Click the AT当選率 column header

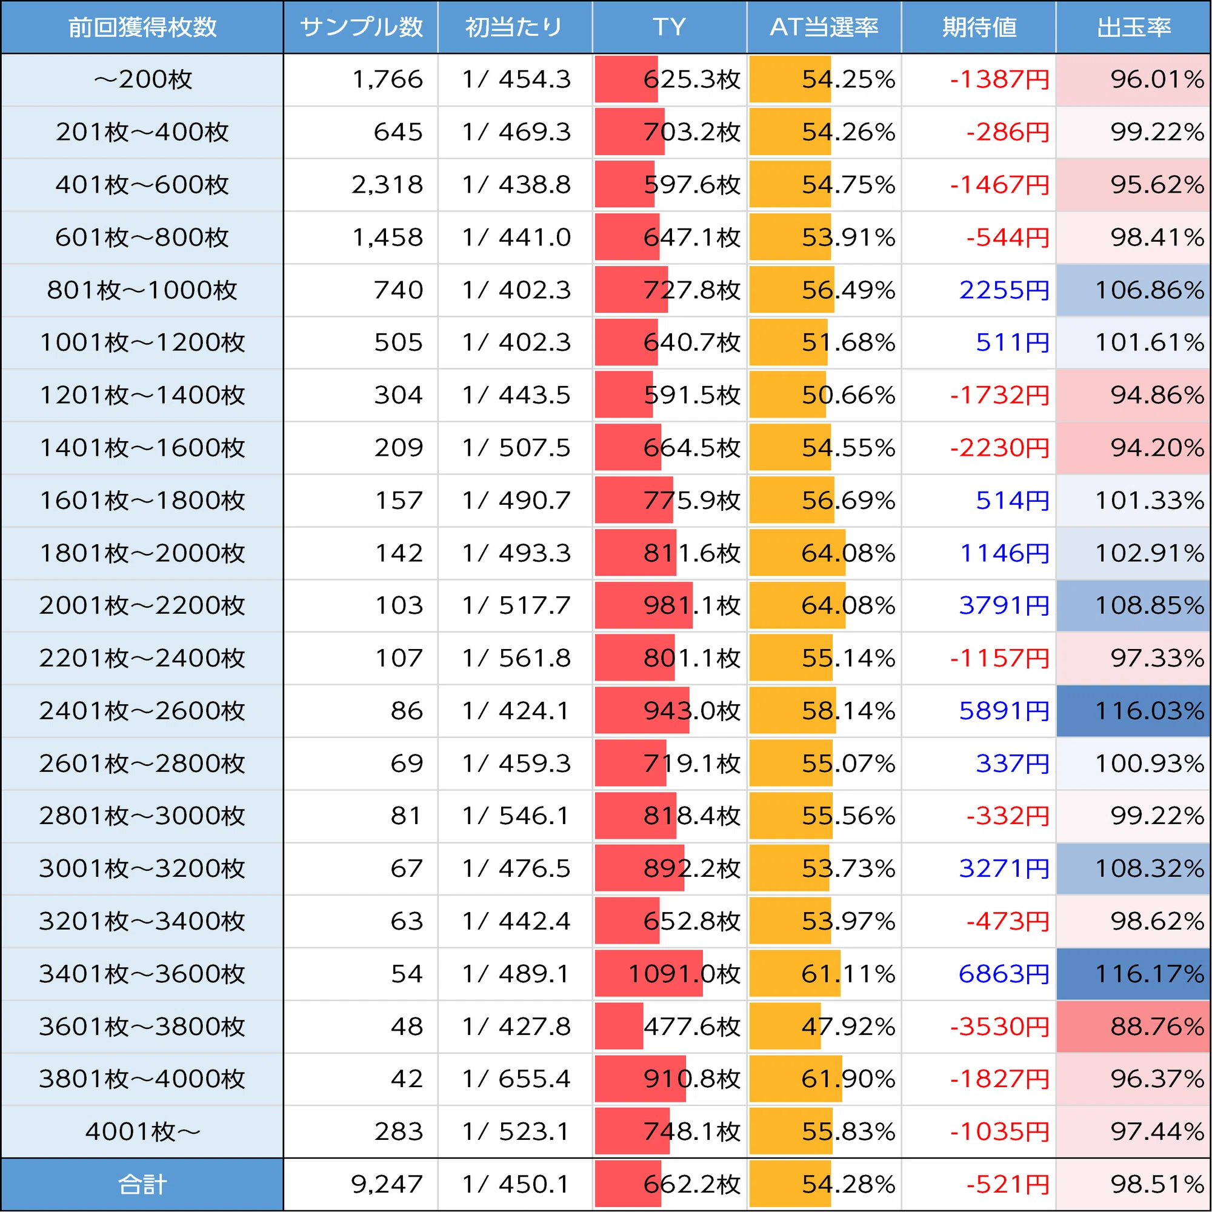pos(824,27)
